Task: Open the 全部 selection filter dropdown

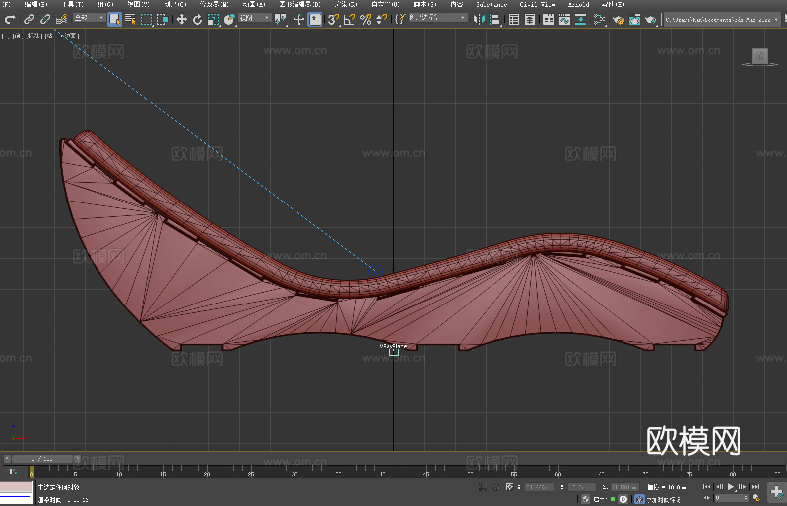Action: pyautogui.click(x=89, y=18)
